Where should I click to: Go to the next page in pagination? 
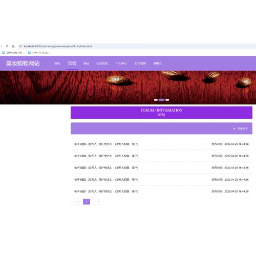click(96, 202)
